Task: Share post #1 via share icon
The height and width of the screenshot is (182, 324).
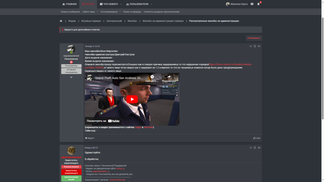Action: (x=250, y=46)
